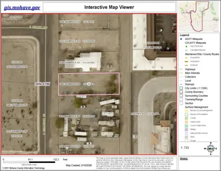Click the 1648 SHAMROCK RD parcel label
Screen dimensions: 221x171
70,22
